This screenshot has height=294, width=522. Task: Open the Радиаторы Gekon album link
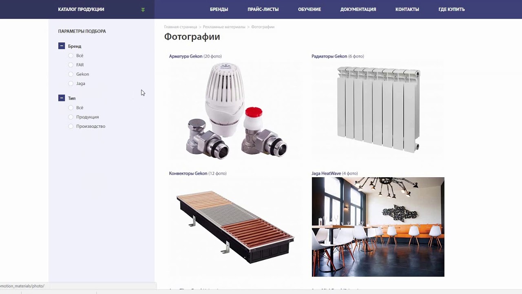pyautogui.click(x=329, y=56)
